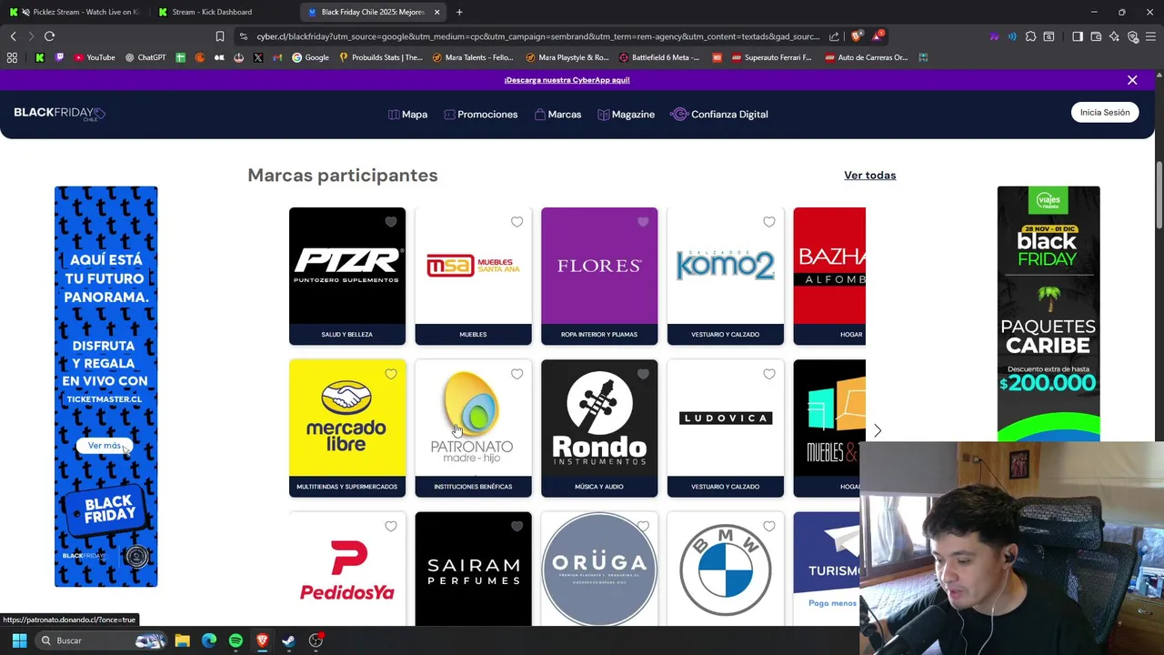Advance brand carousel with right chevron arrow
Viewport: 1164px width, 655px height.
[878, 429]
